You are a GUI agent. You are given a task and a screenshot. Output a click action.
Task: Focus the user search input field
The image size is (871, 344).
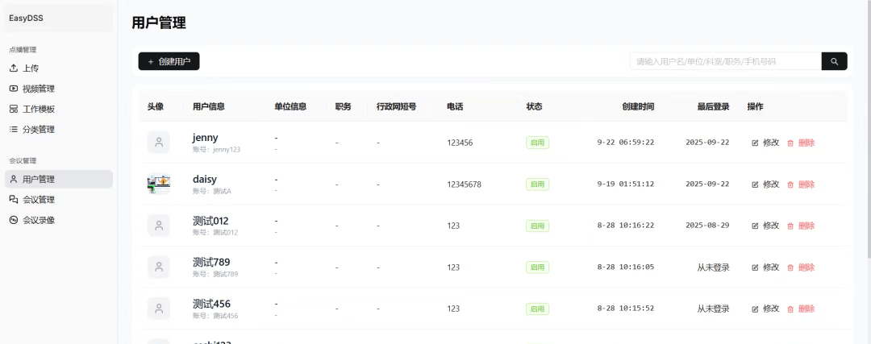pos(725,61)
